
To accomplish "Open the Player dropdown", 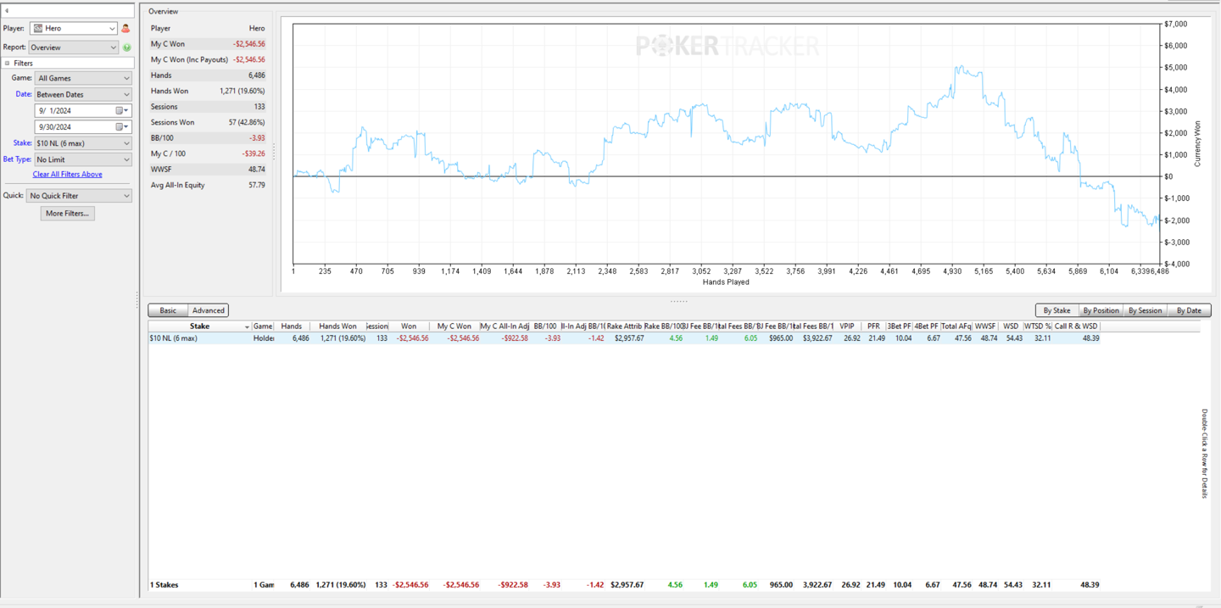I will 111,29.
